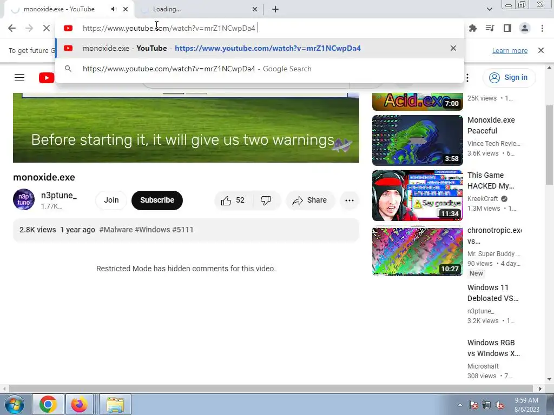Open the n3ptune_ channel name link
Screen dimensions: 554x415
click(58, 195)
